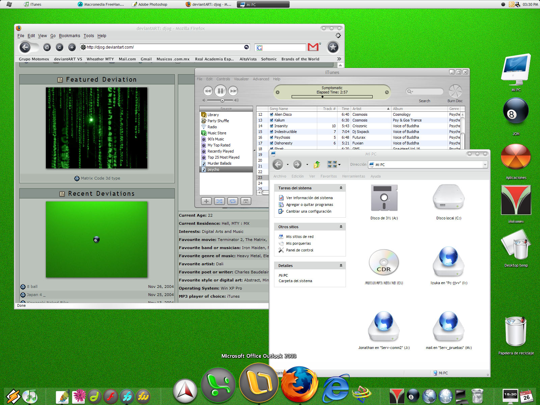The width and height of the screenshot is (540, 405).
Task: Skip to next track in iTunes
Action: pos(233,91)
